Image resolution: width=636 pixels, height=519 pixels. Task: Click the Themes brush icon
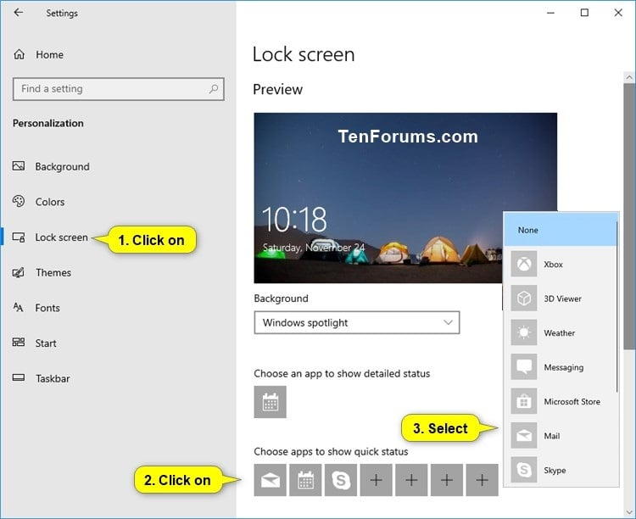click(x=19, y=272)
